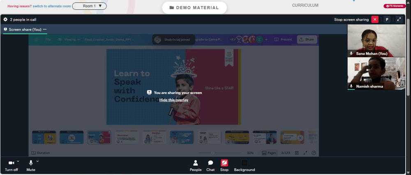Click the main Learn to Speak slide
This screenshot has width=411, height=175.
point(173,87)
